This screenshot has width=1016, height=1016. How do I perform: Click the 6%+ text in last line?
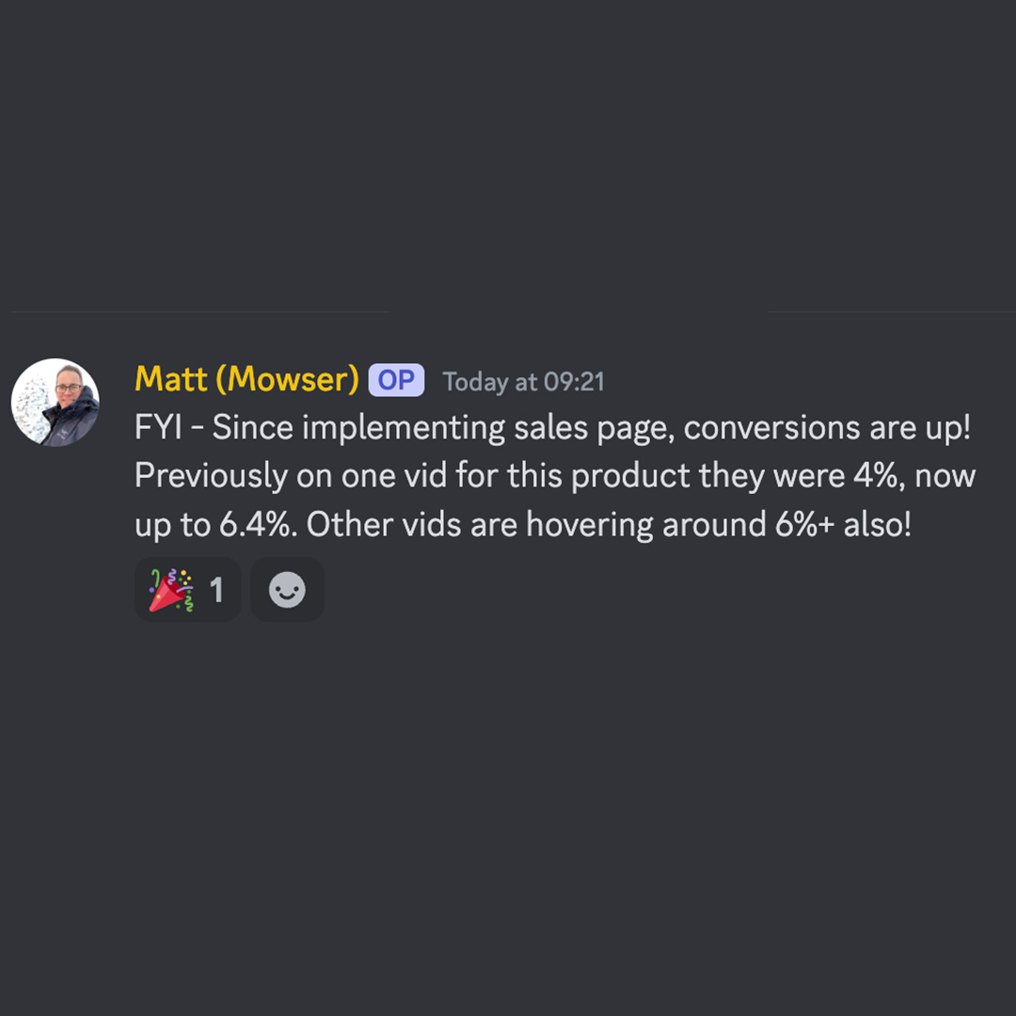[804, 524]
